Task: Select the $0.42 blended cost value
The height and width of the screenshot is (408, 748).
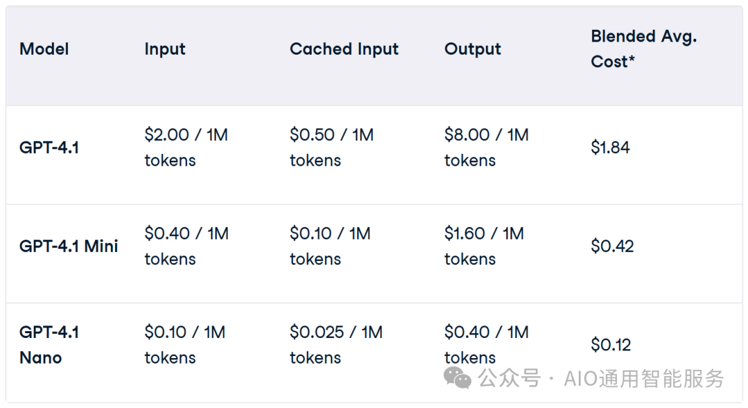Action: point(612,246)
